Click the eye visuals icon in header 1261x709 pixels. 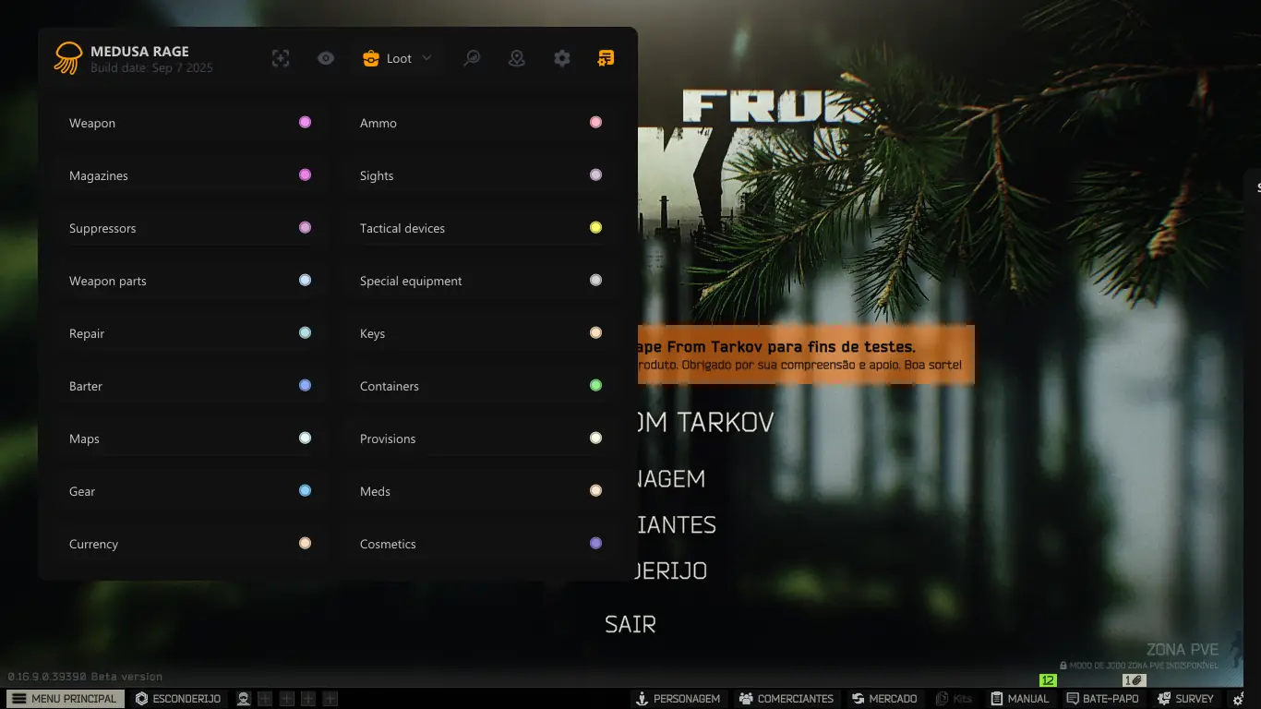click(x=326, y=58)
